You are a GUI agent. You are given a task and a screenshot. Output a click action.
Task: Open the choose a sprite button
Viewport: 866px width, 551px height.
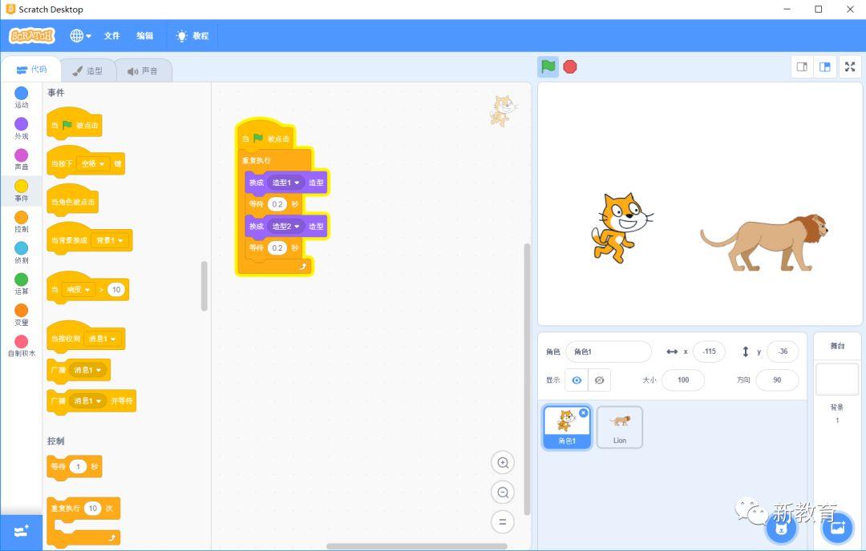click(781, 529)
